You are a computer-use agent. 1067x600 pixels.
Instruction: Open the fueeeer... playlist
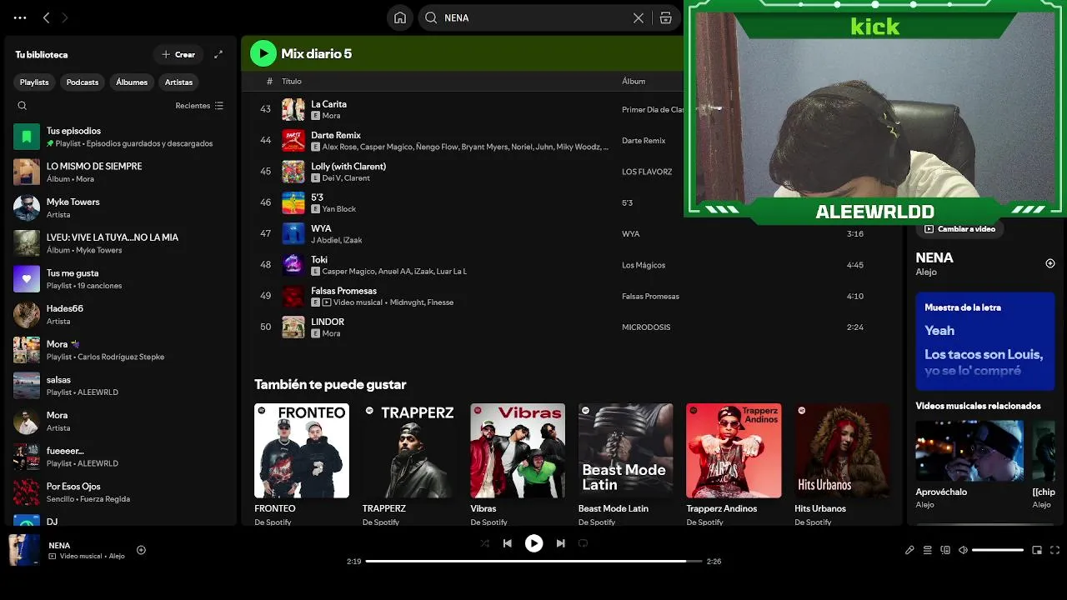click(121, 457)
